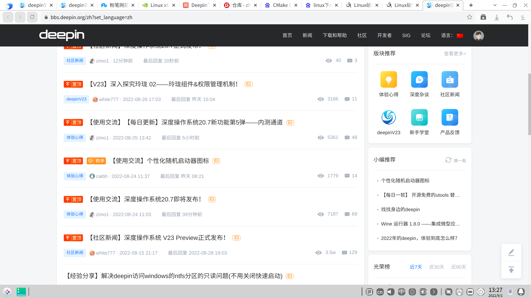Image resolution: width=531 pixels, height=298 pixels.
Task: Click the deepin logo in the header
Action: click(x=62, y=35)
